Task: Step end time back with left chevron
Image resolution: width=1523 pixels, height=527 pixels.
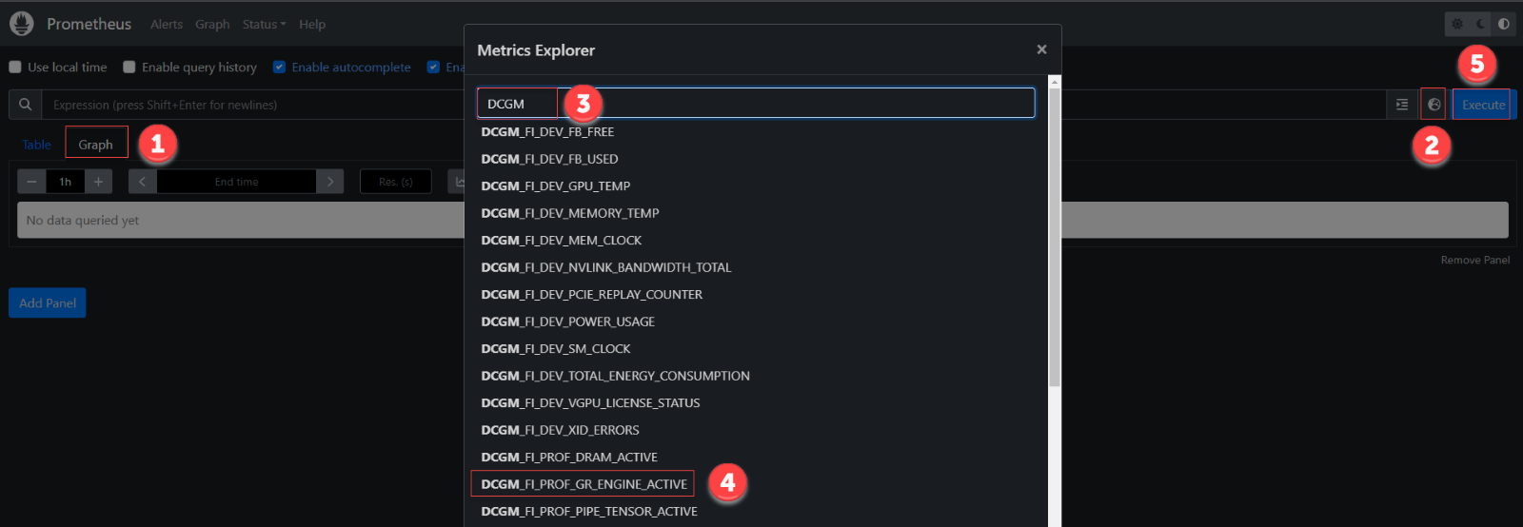Action: [142, 182]
